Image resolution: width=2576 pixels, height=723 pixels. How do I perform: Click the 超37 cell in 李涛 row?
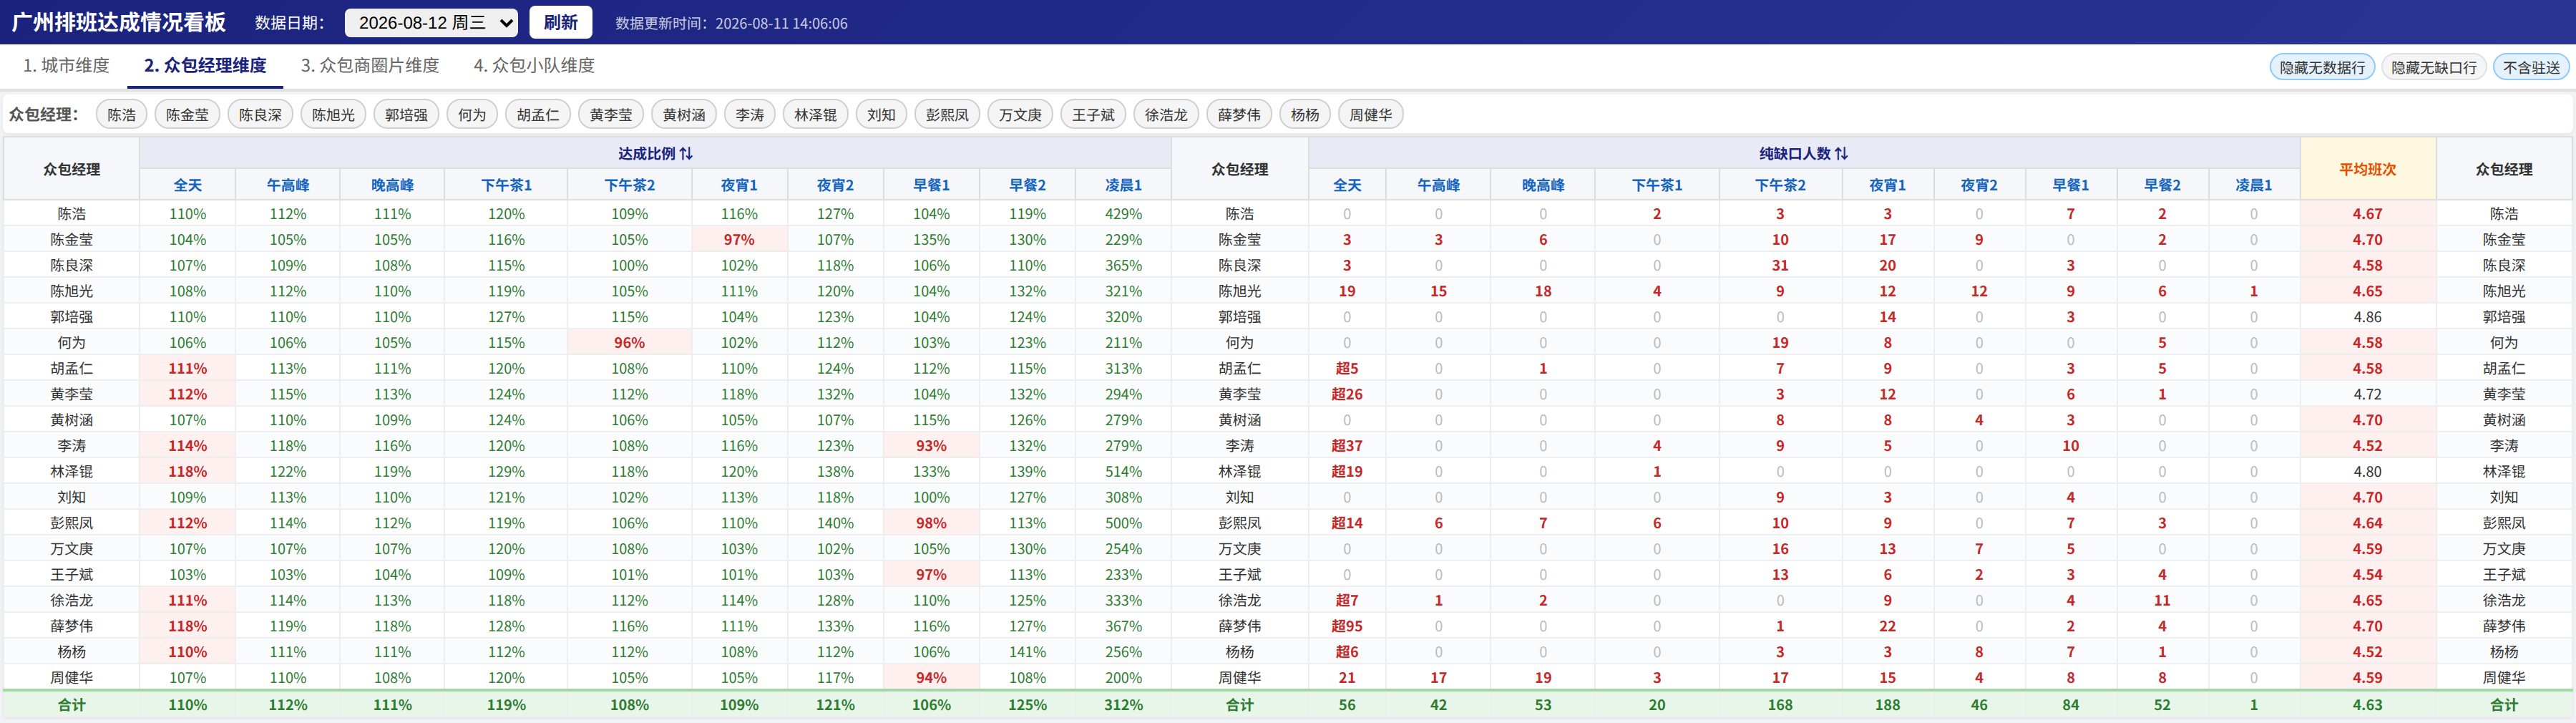click(x=1347, y=446)
